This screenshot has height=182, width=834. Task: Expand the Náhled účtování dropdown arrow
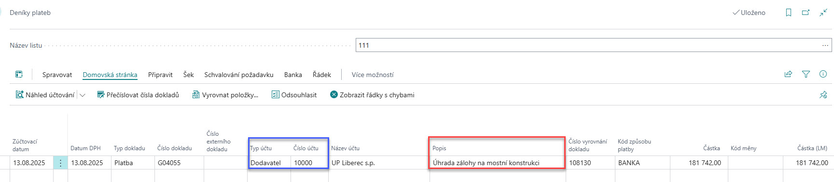click(83, 95)
